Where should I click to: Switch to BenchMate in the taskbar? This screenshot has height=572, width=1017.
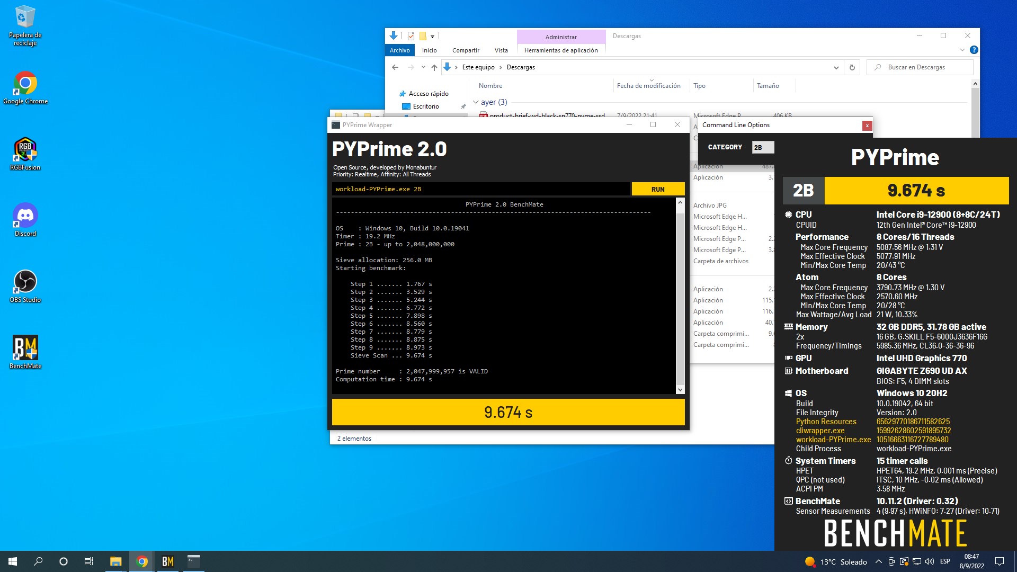tap(168, 561)
